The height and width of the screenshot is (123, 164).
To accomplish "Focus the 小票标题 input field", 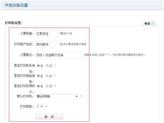I will click(x=47, y=34).
